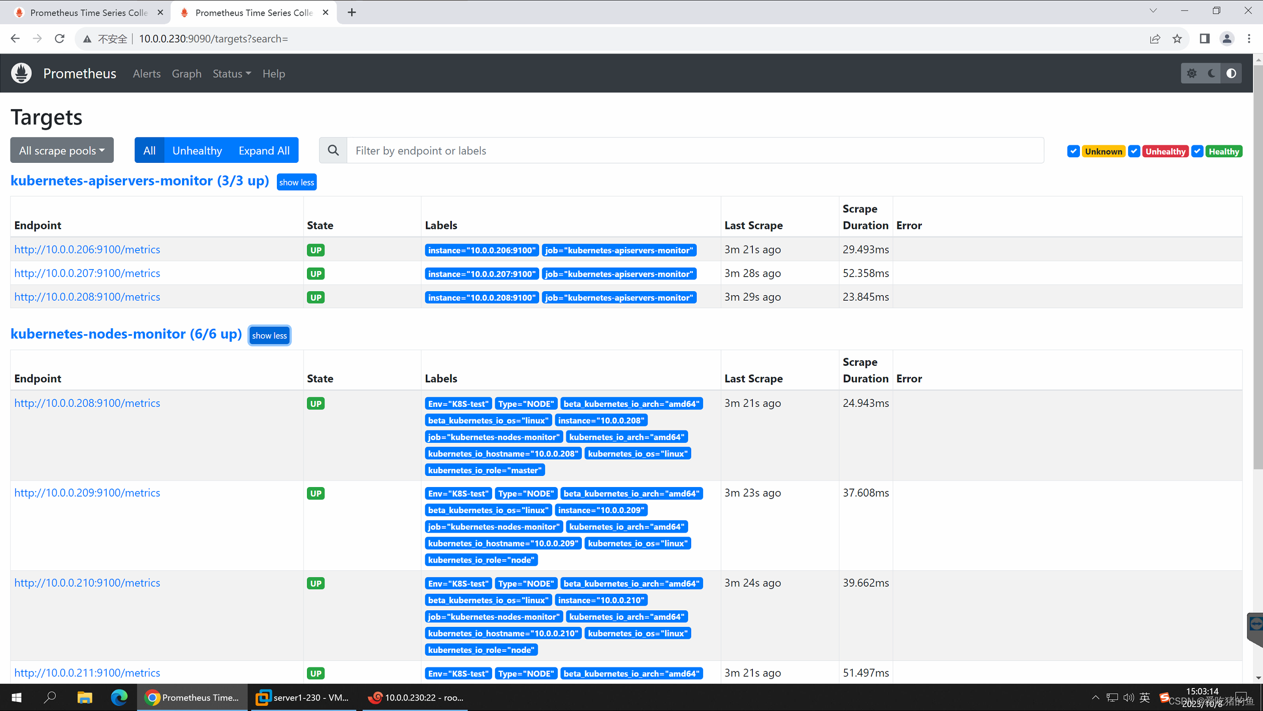Toggle the Unknown state checkbox

1073,151
